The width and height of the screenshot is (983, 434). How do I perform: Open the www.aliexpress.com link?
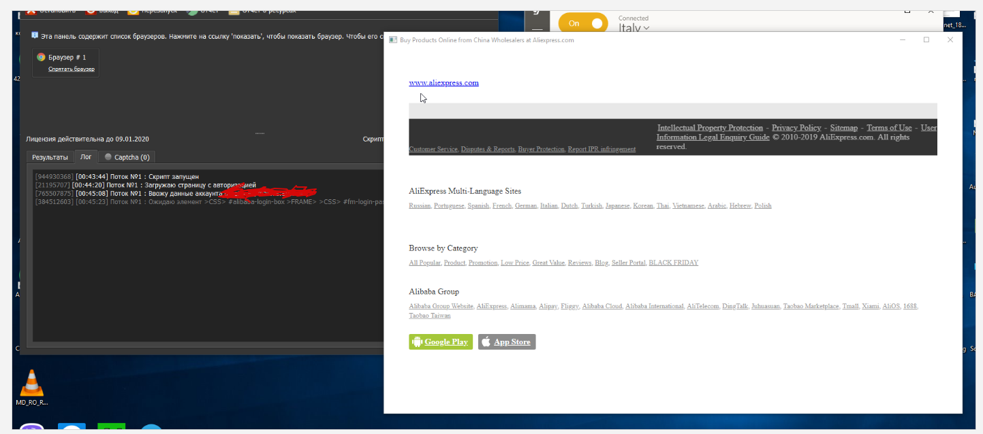(443, 83)
